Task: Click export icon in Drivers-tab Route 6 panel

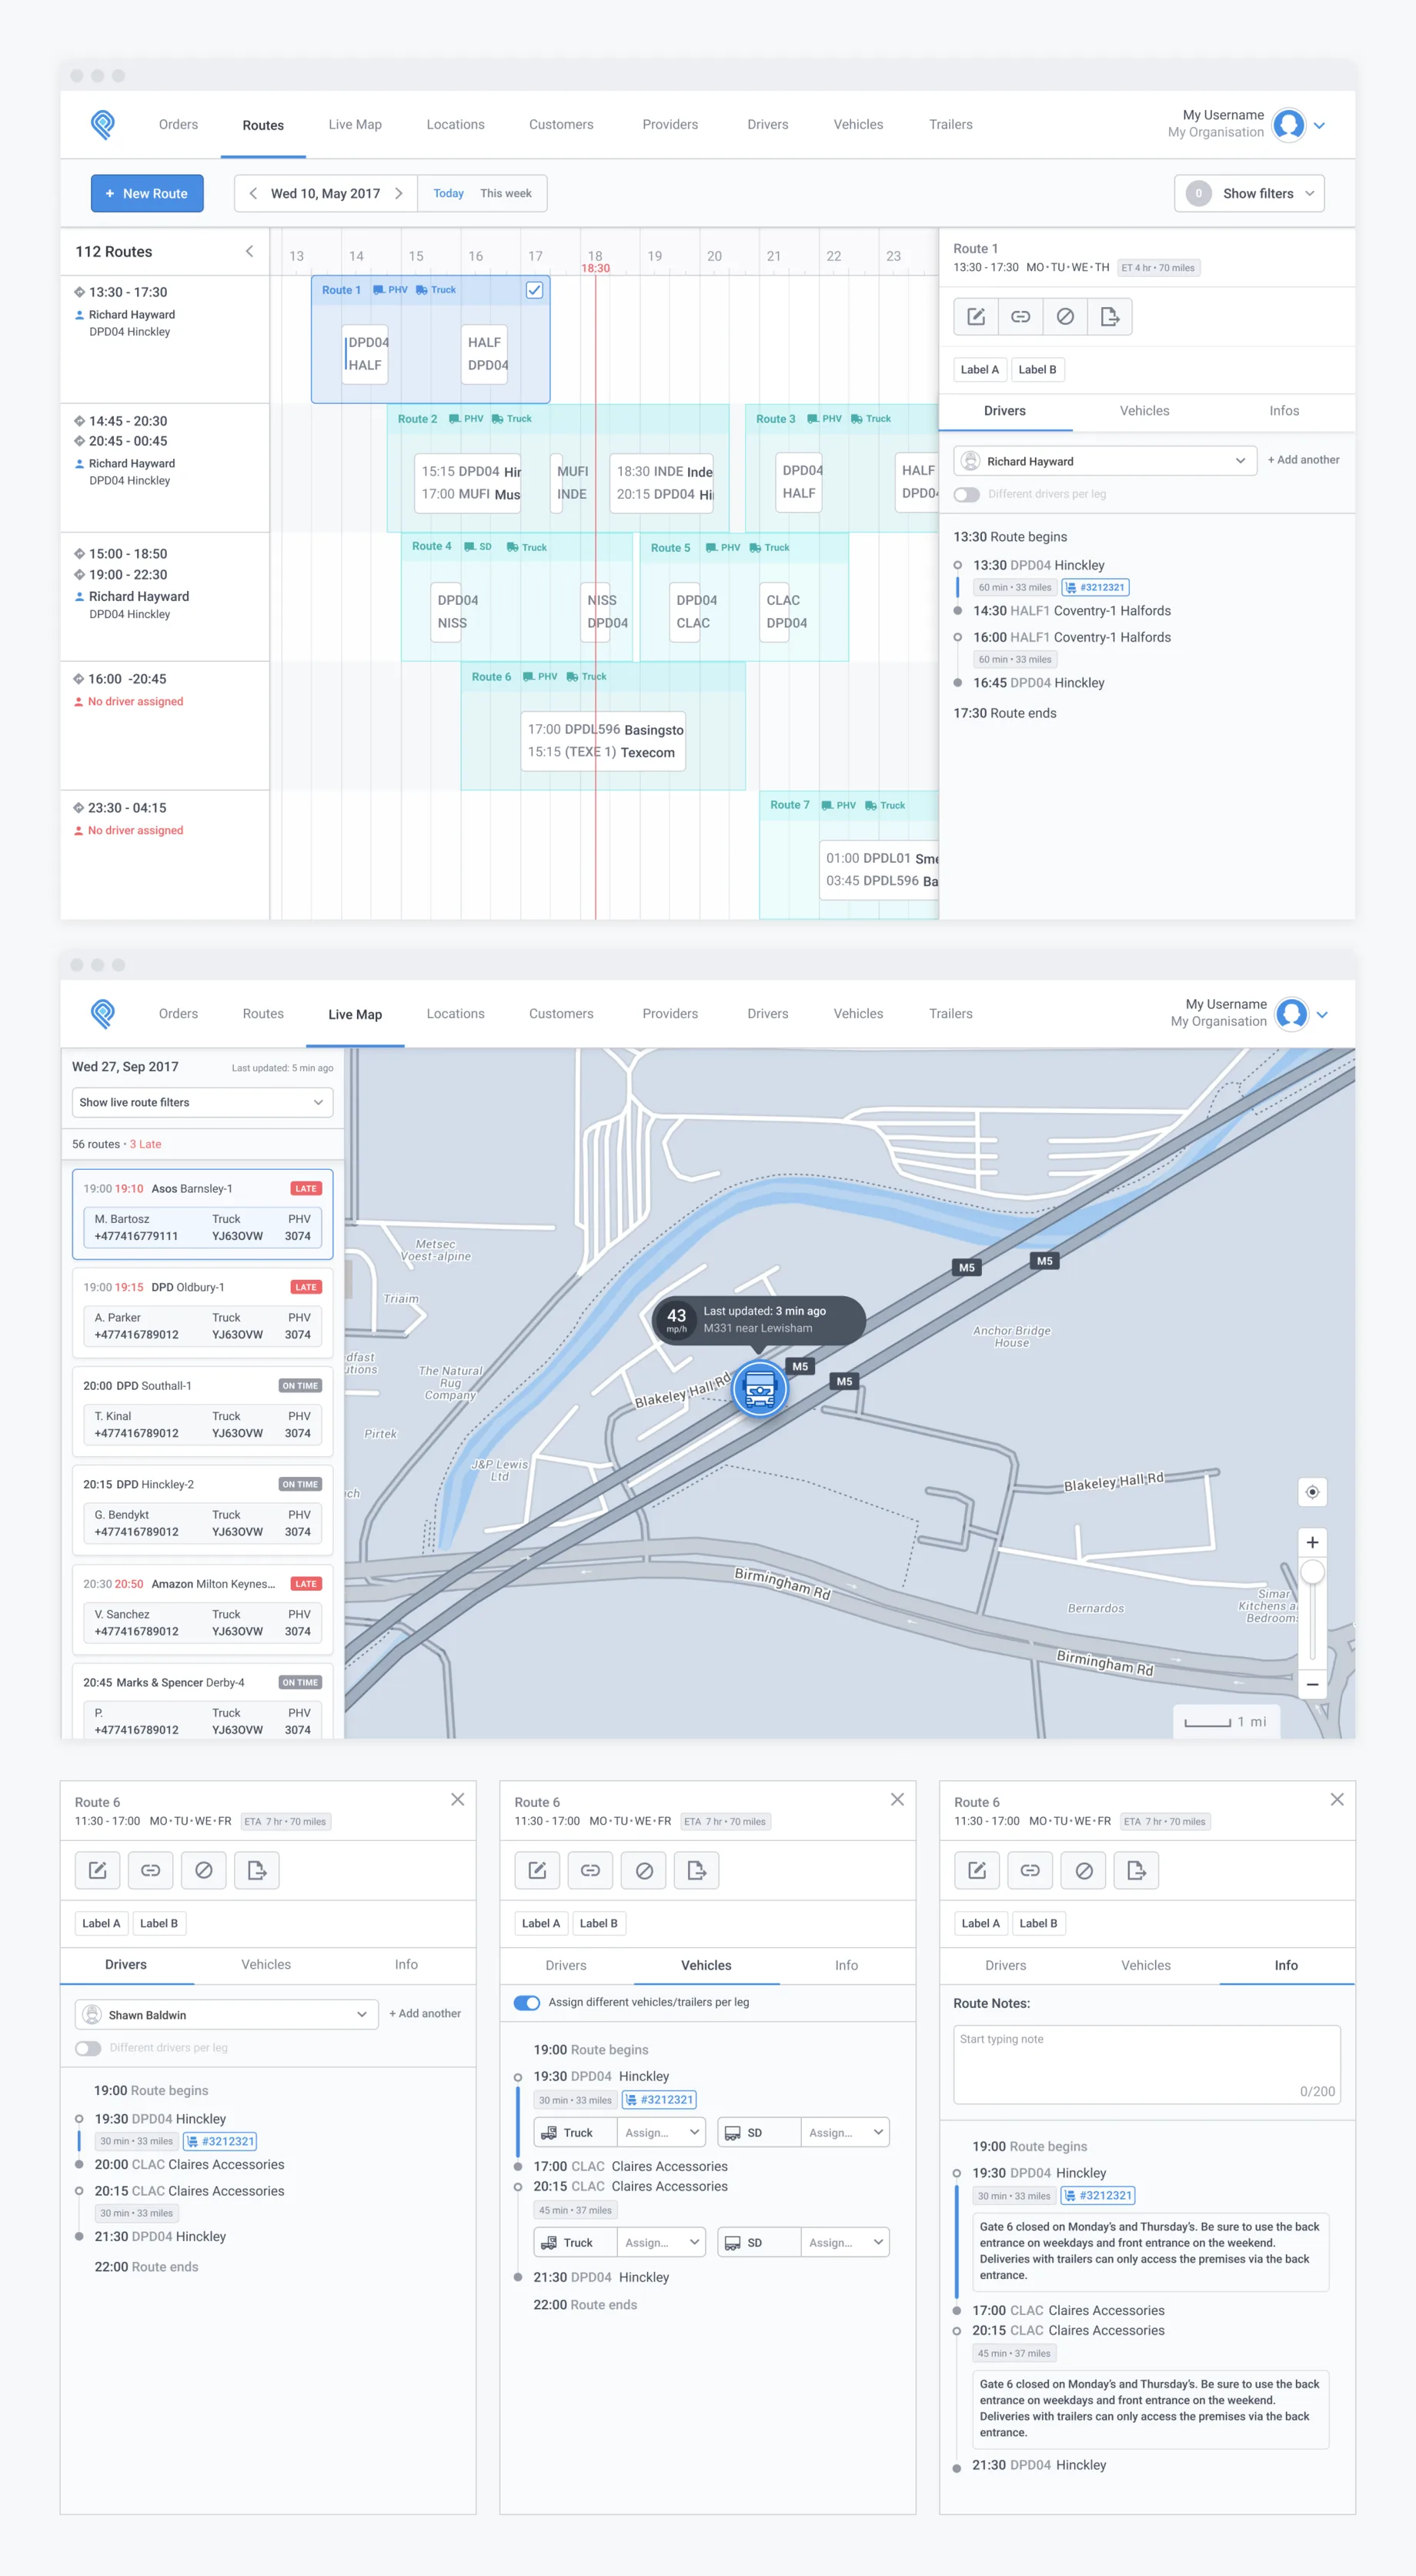Action: [257, 1870]
